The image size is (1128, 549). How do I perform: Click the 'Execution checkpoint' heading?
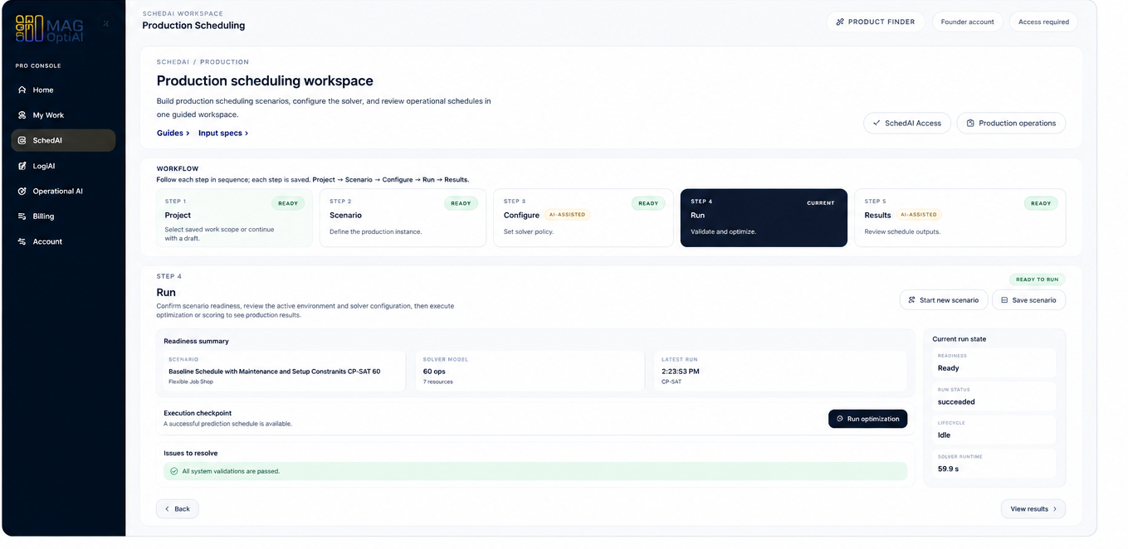click(x=198, y=413)
